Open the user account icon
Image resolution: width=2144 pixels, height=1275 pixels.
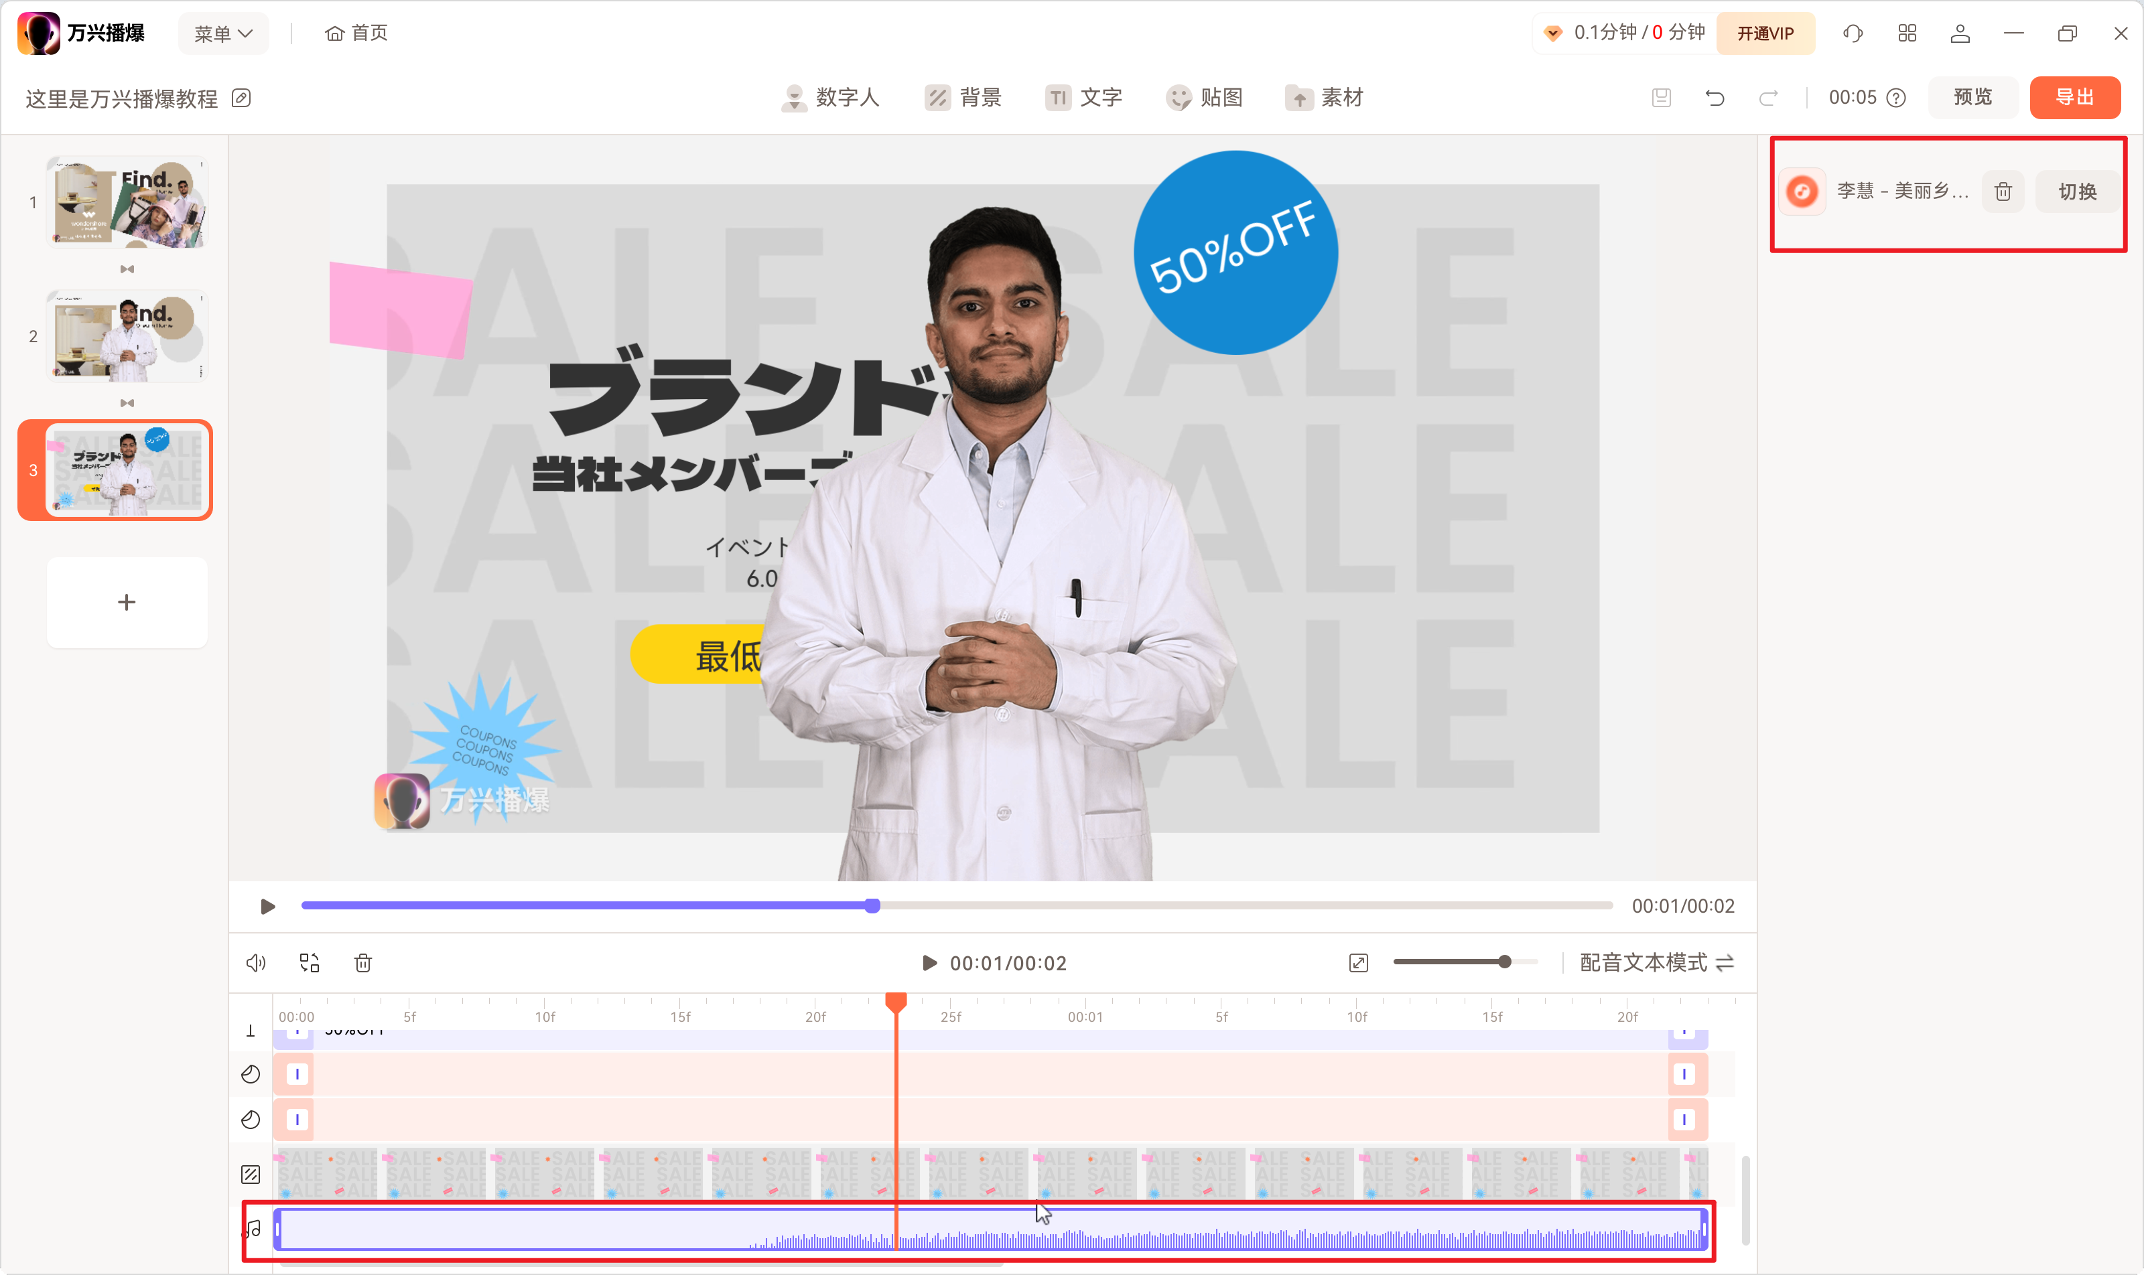[1960, 33]
